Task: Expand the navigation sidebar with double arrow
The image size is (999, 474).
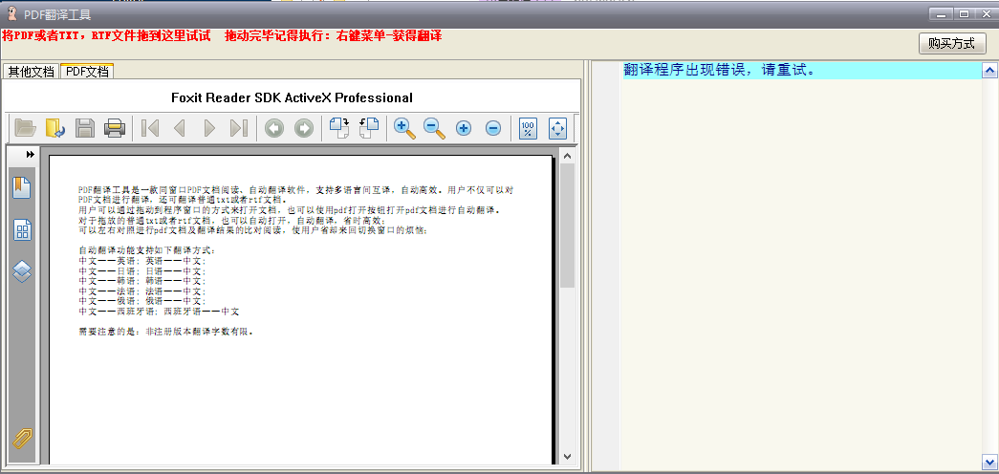Action: pos(30,155)
